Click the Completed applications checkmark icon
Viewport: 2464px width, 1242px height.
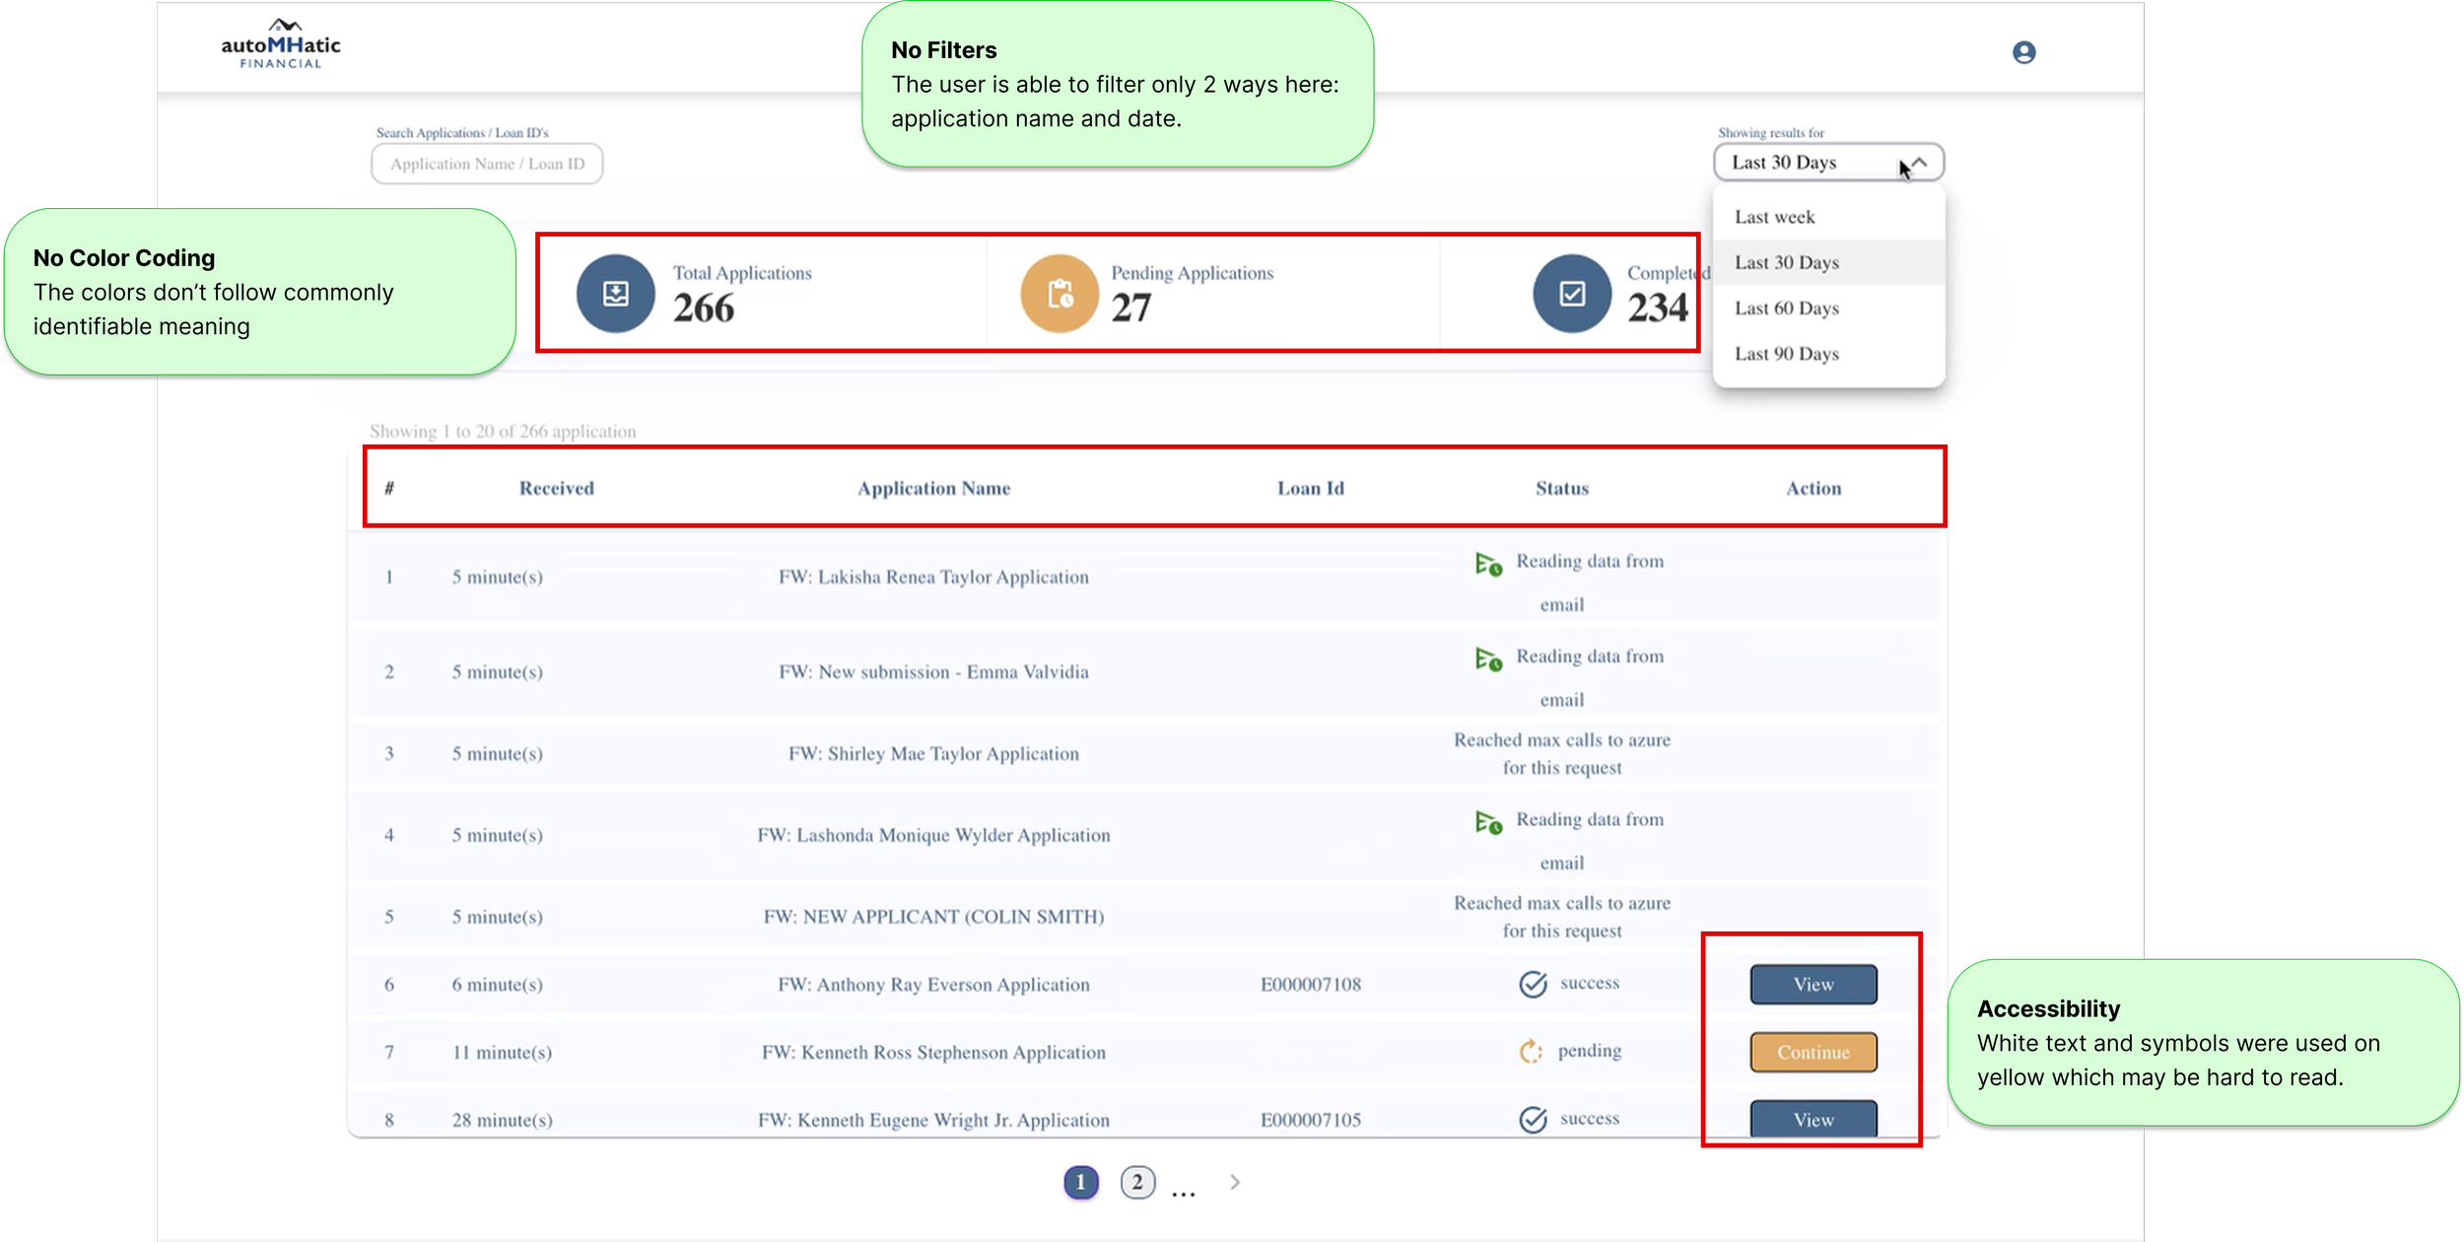pos(1572,294)
